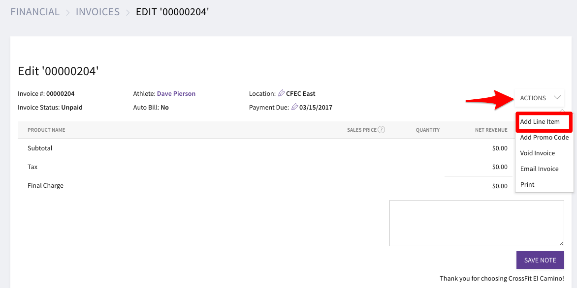Click the note textarea resize handle corner
The height and width of the screenshot is (288, 577).
click(562, 244)
